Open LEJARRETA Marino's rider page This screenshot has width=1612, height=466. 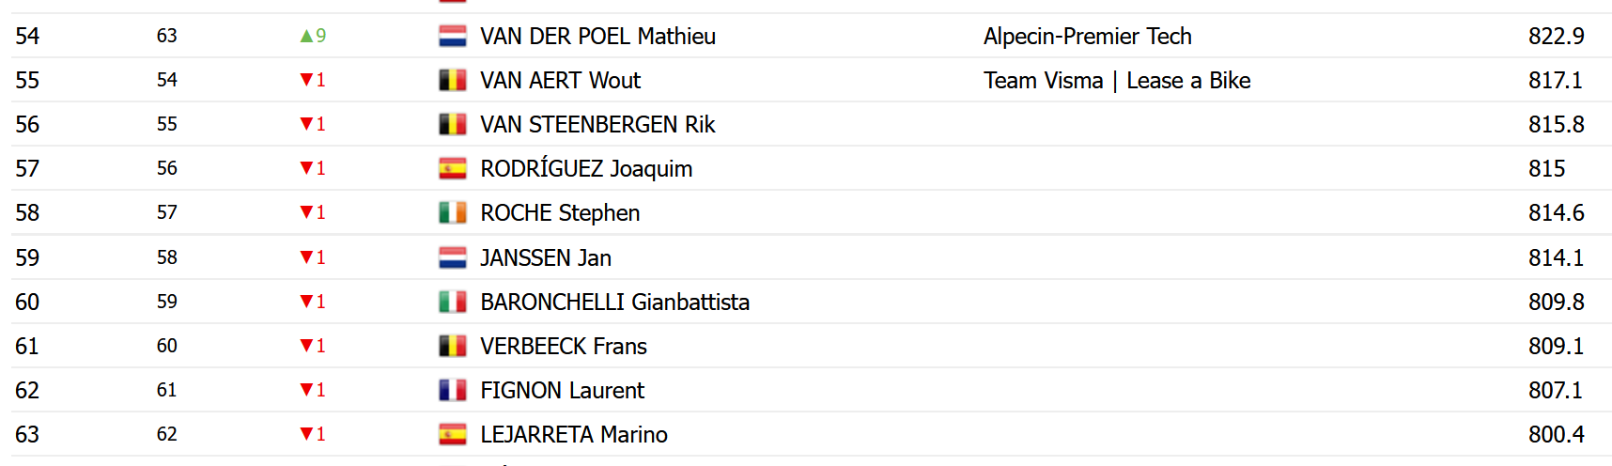[573, 434]
